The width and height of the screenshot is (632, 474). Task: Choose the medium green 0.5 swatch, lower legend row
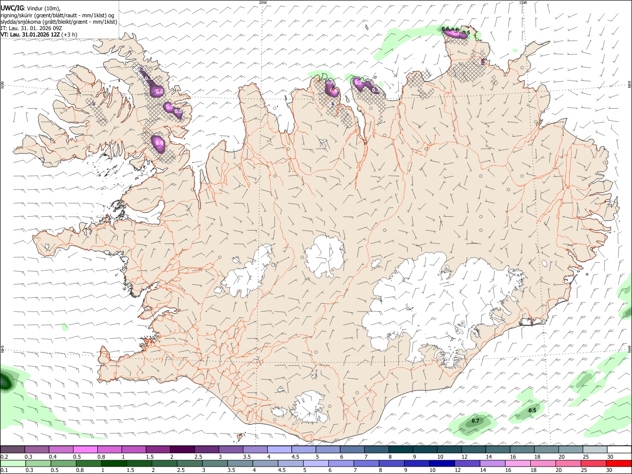[63, 463]
